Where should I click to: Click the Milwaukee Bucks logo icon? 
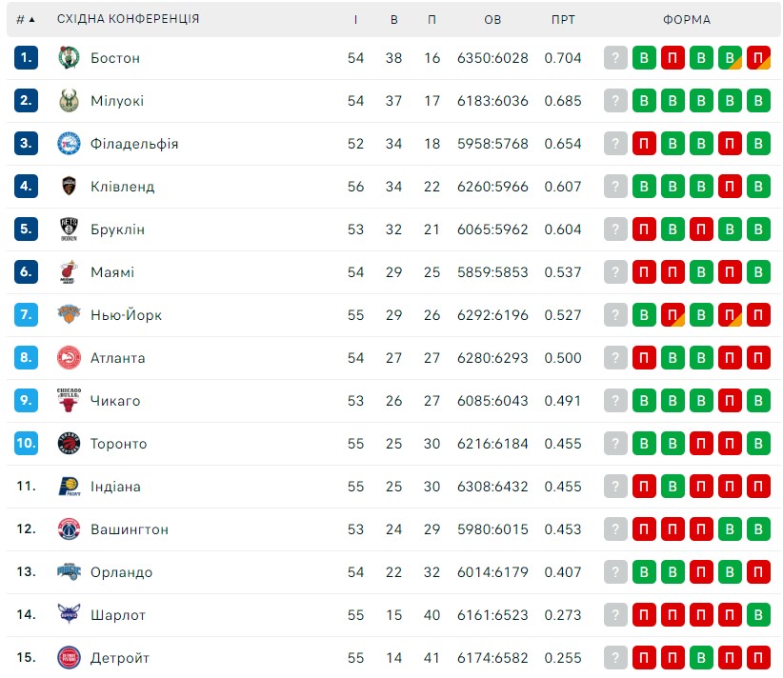click(x=69, y=101)
